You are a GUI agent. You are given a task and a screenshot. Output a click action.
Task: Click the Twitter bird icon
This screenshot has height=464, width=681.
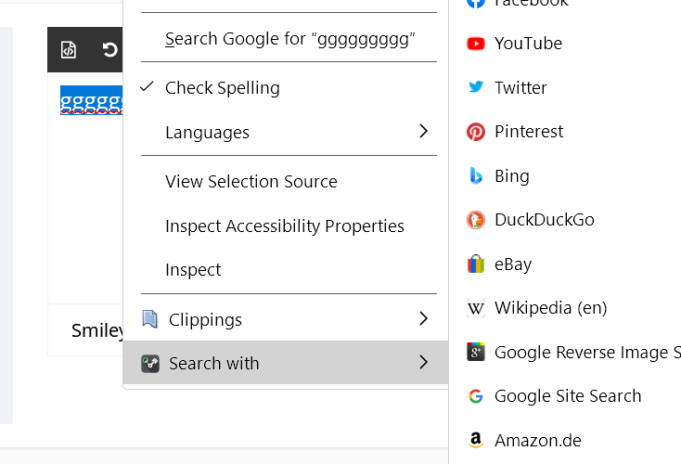pos(476,87)
